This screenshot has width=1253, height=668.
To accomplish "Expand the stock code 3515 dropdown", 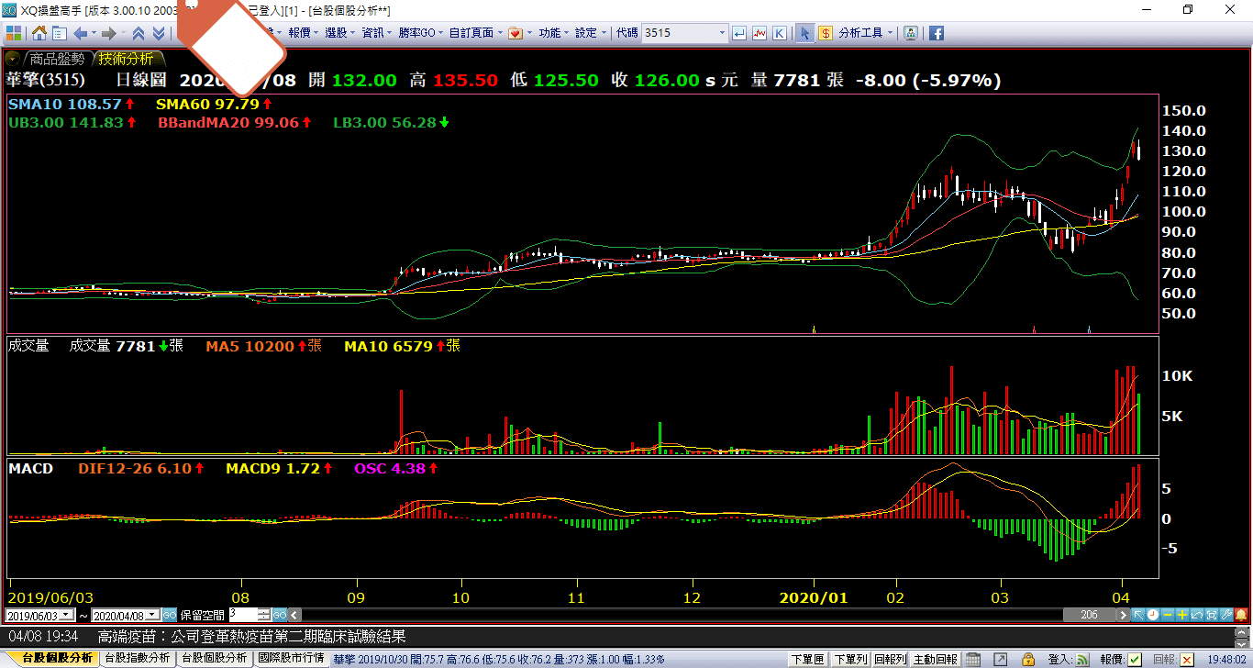I will 722,33.
